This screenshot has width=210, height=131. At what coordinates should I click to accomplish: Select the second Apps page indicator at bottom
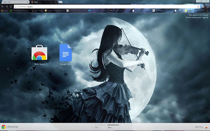[x=113, y=126]
